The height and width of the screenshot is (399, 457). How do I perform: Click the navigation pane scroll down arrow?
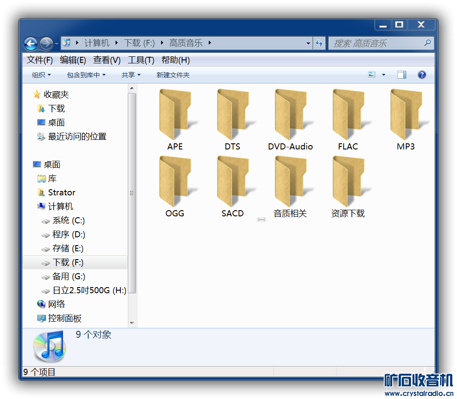coord(132,323)
